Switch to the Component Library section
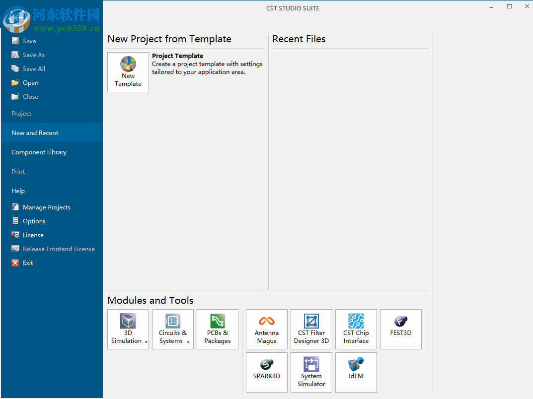This screenshot has height=399, width=533. 39,152
